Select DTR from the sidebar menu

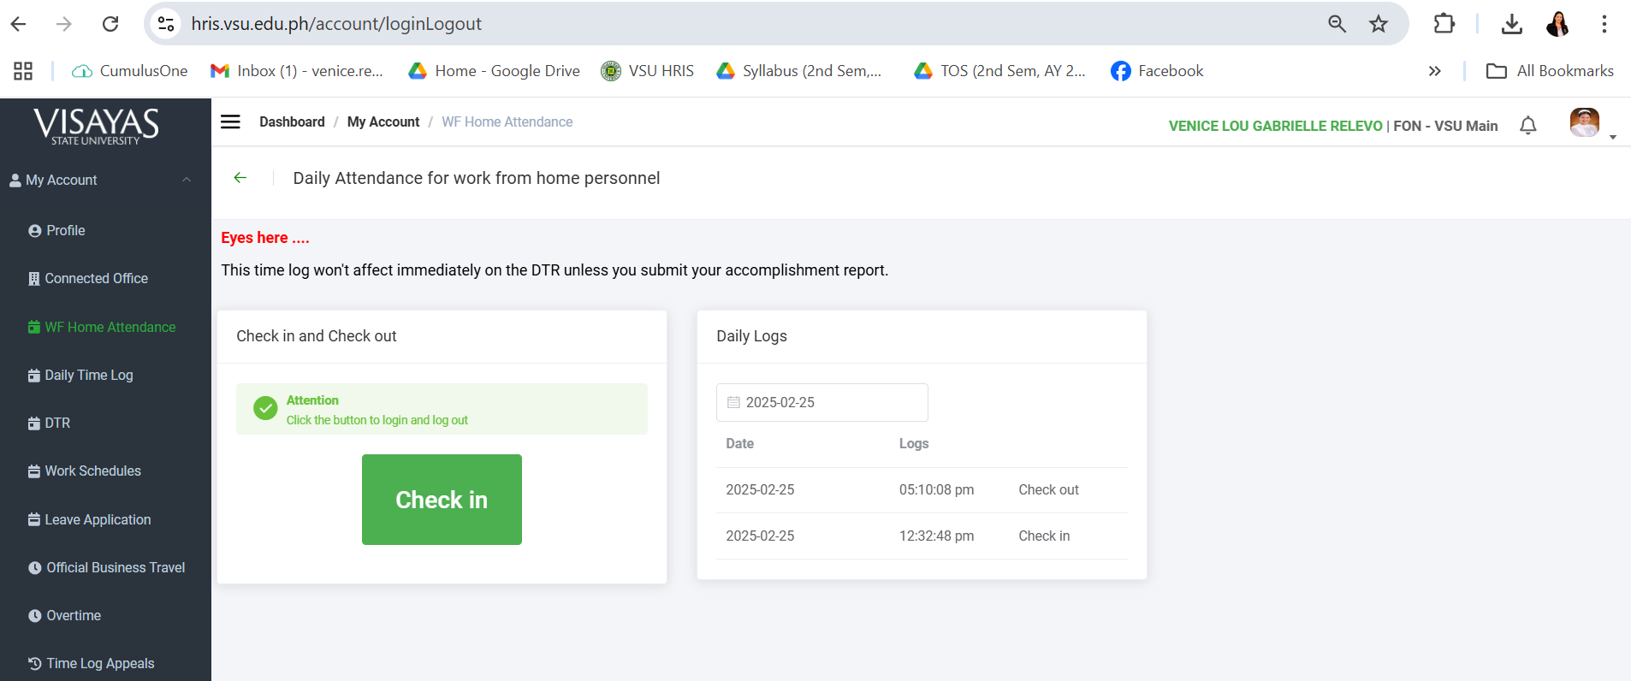(x=57, y=423)
